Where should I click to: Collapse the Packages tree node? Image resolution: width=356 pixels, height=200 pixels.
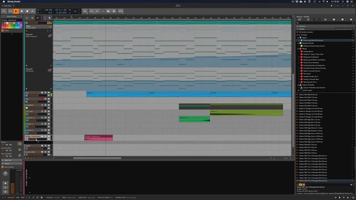[x=298, y=35]
